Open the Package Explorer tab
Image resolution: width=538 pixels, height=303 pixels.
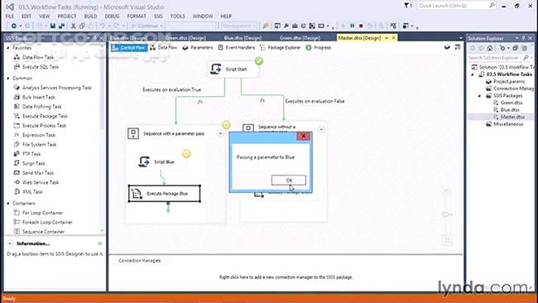pos(280,48)
